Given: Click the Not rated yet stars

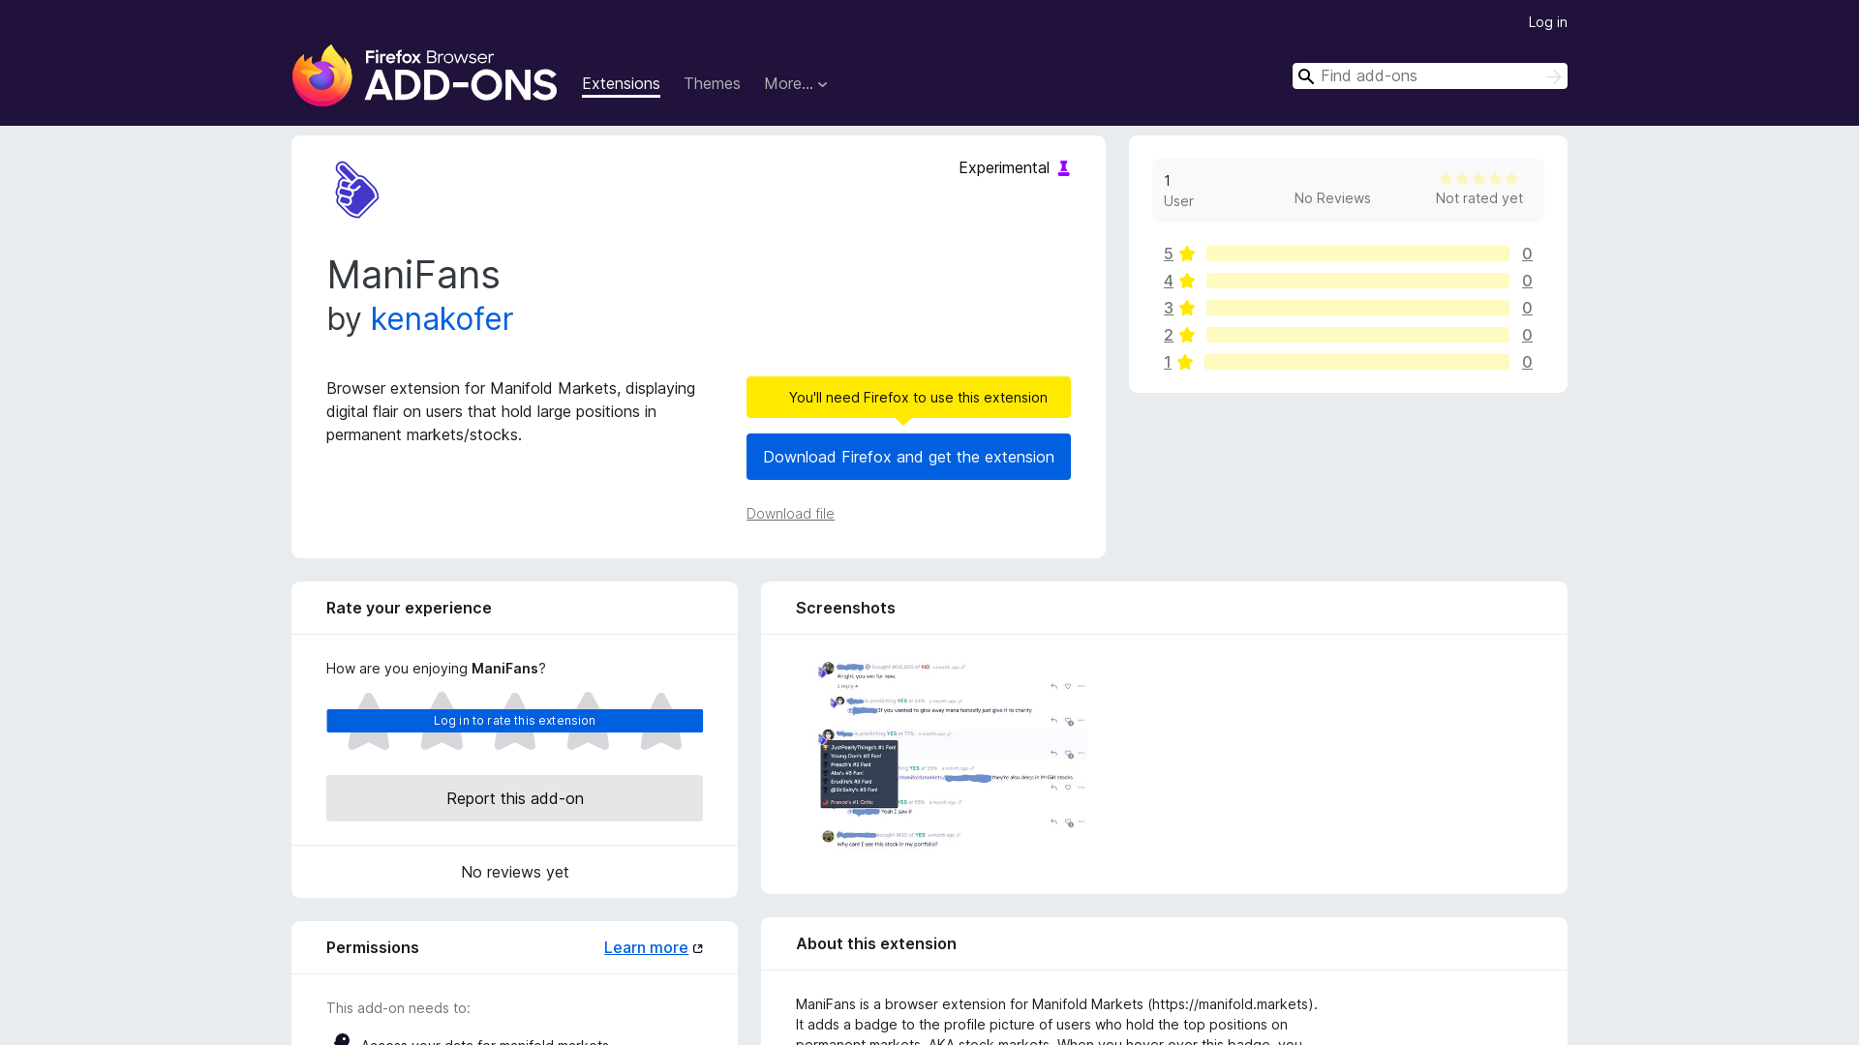Looking at the screenshot, I should click(1478, 179).
